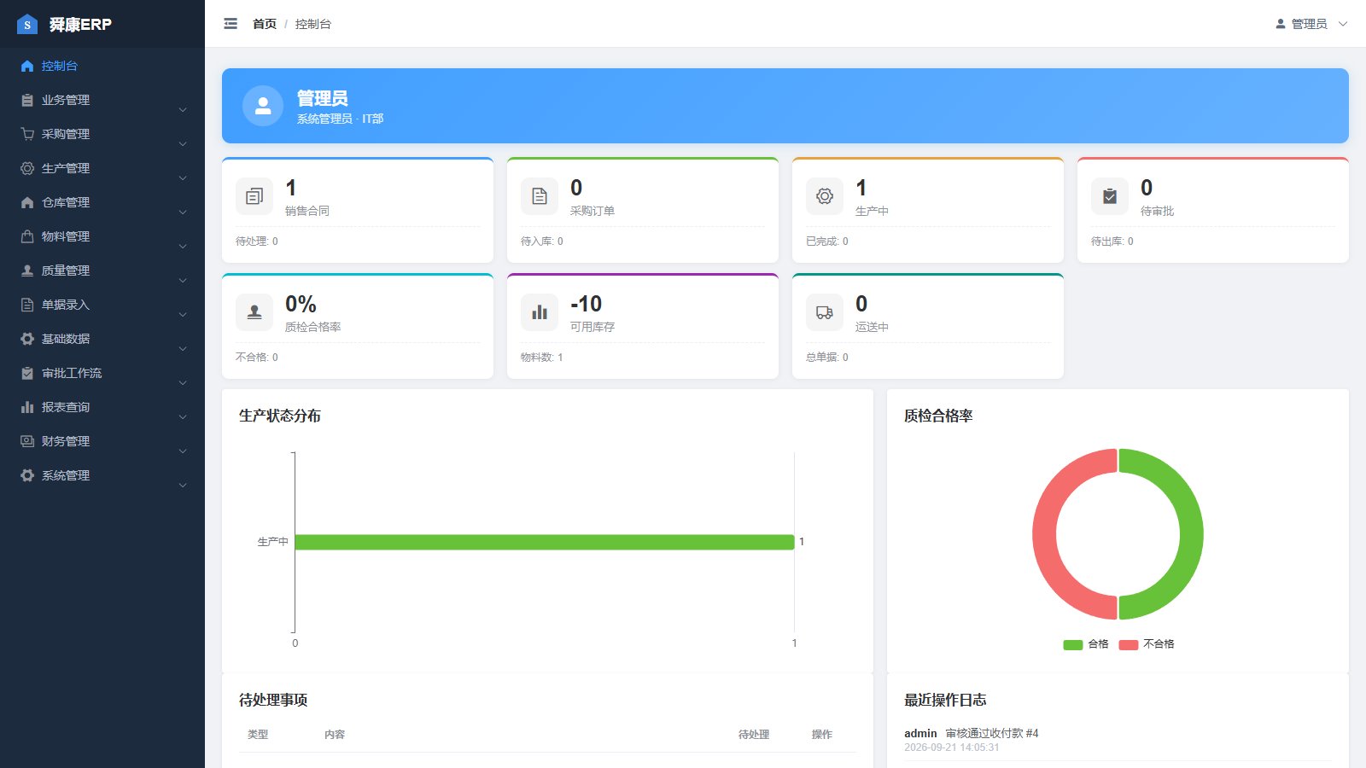Toggle the sidebar collapse hamburger icon
The height and width of the screenshot is (768, 1366).
(231, 24)
